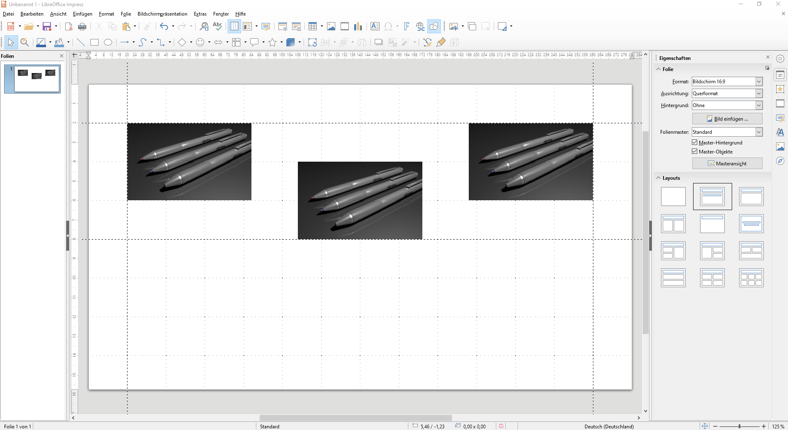788x430 pixels.
Task: Click the Smiley symbol shapes icon
Action: coord(200,42)
